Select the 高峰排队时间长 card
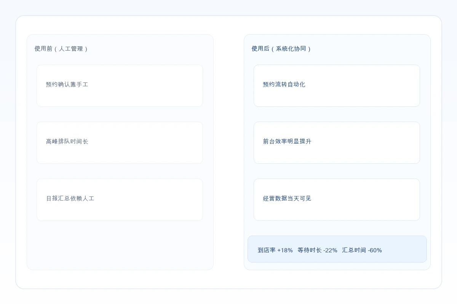The image size is (457, 304). click(67, 141)
